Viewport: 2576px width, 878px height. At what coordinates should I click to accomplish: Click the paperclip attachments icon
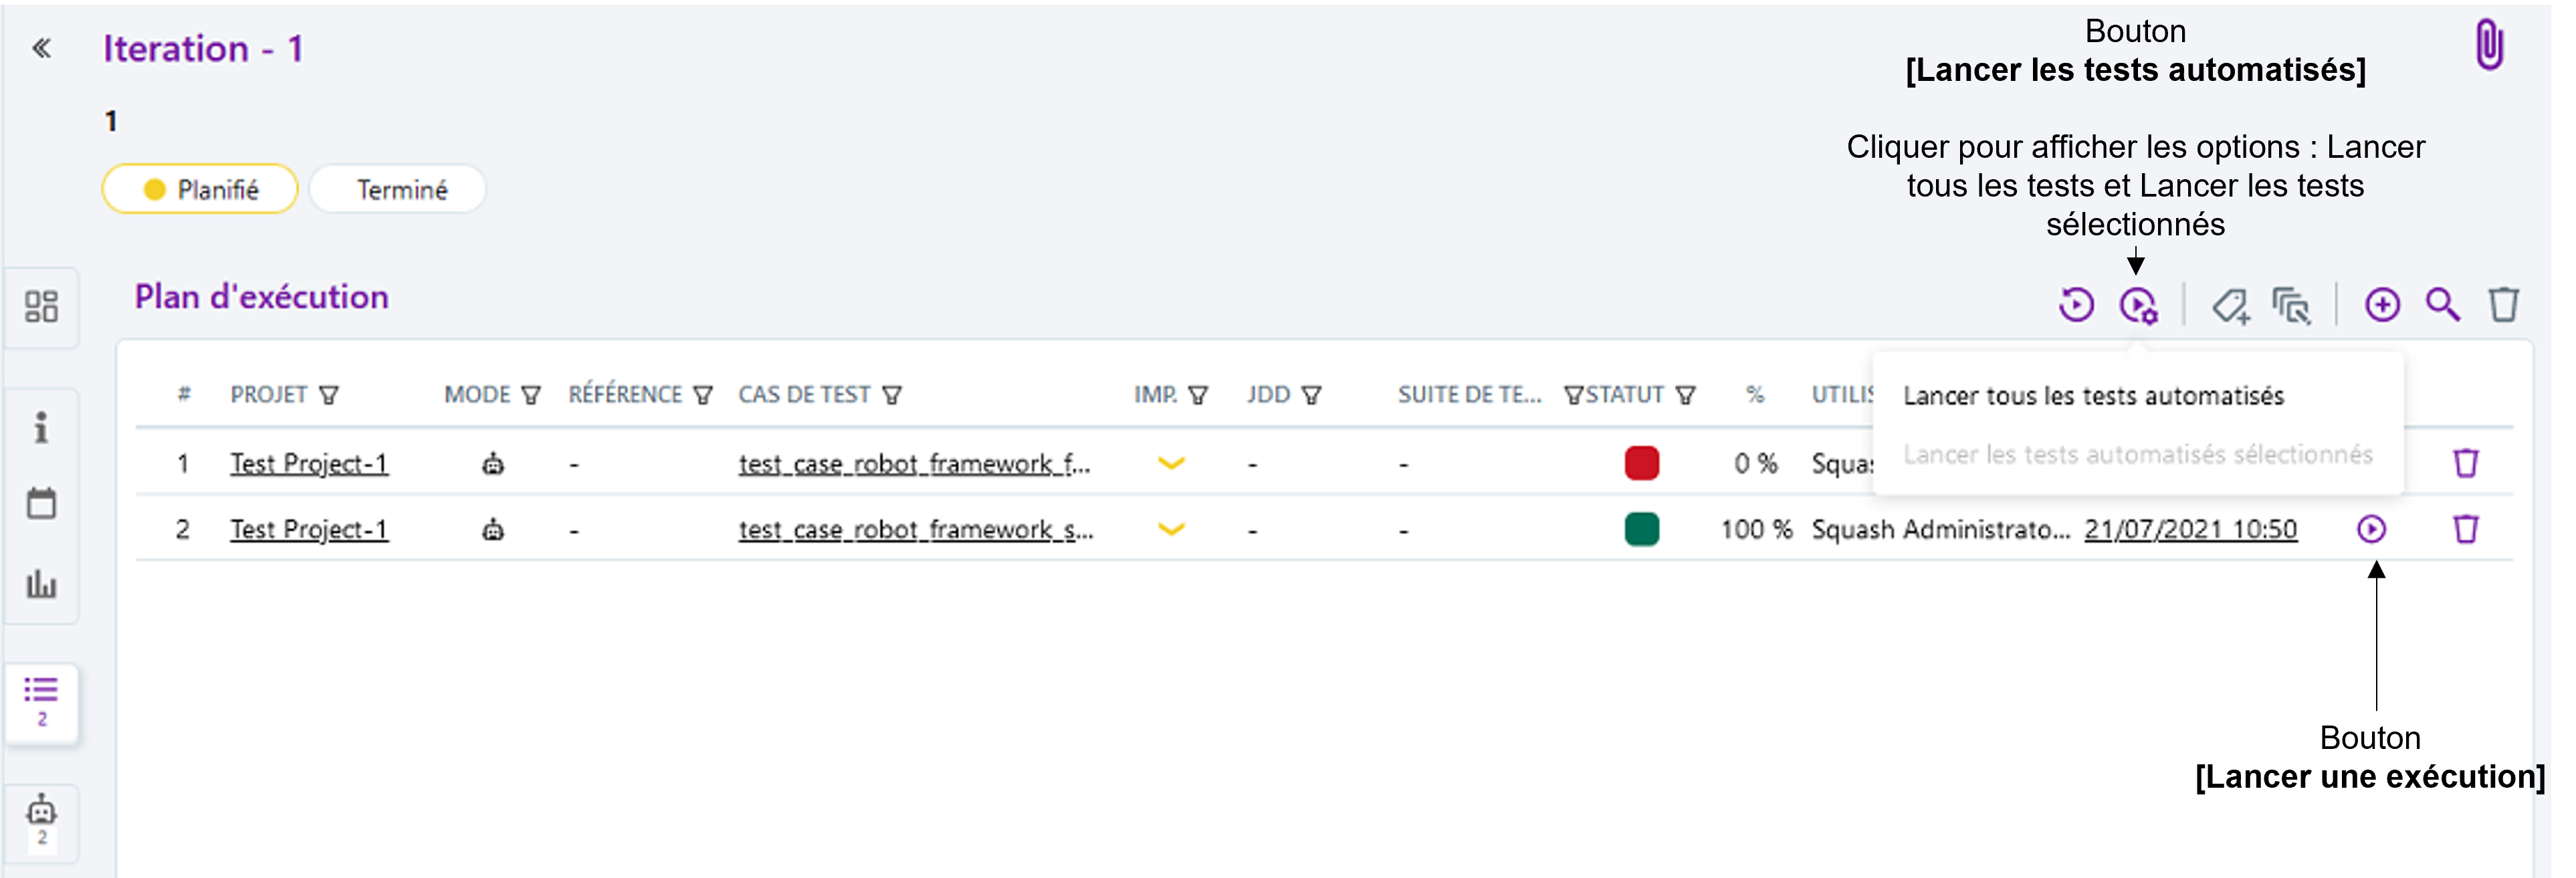[2489, 45]
